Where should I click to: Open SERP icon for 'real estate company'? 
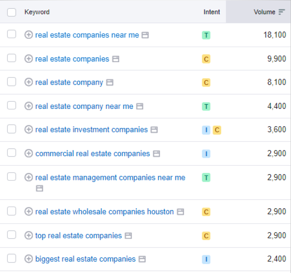pos(110,82)
